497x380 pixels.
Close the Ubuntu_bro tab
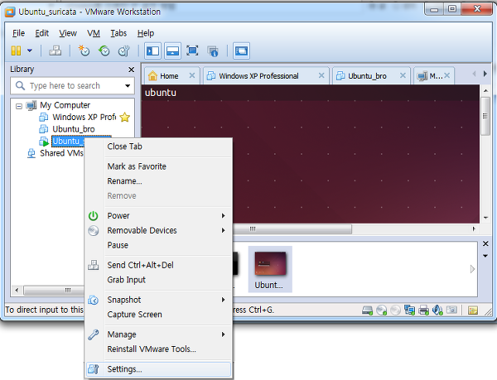click(x=403, y=75)
